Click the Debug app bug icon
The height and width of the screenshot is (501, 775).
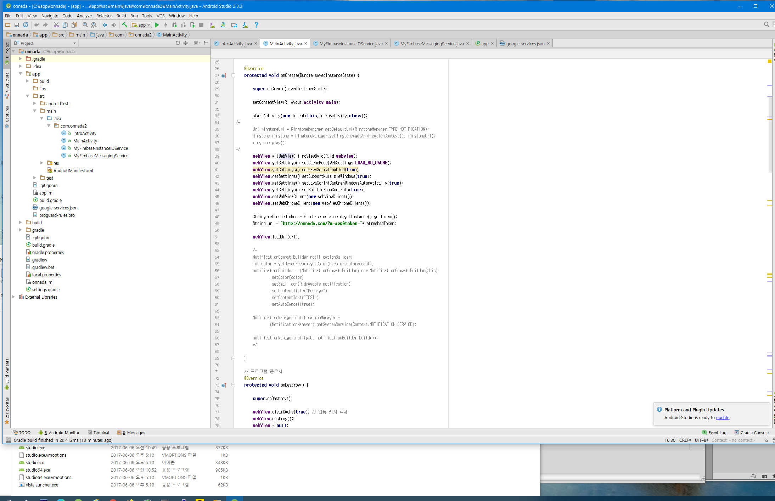[x=174, y=25]
